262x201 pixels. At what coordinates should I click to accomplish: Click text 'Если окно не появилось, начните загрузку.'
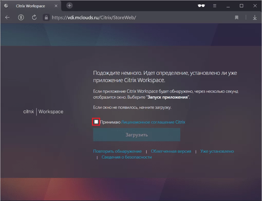[x=132, y=107]
